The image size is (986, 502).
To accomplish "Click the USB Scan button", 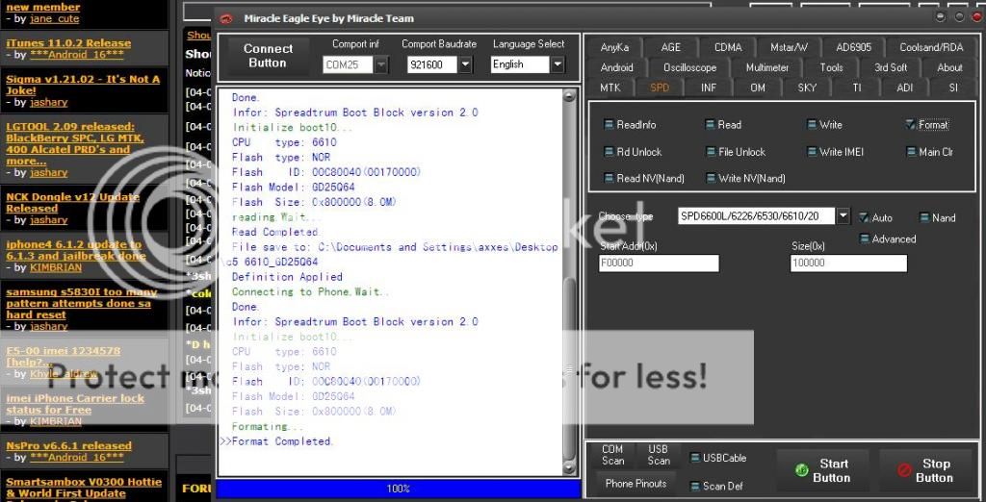I will tap(659, 456).
